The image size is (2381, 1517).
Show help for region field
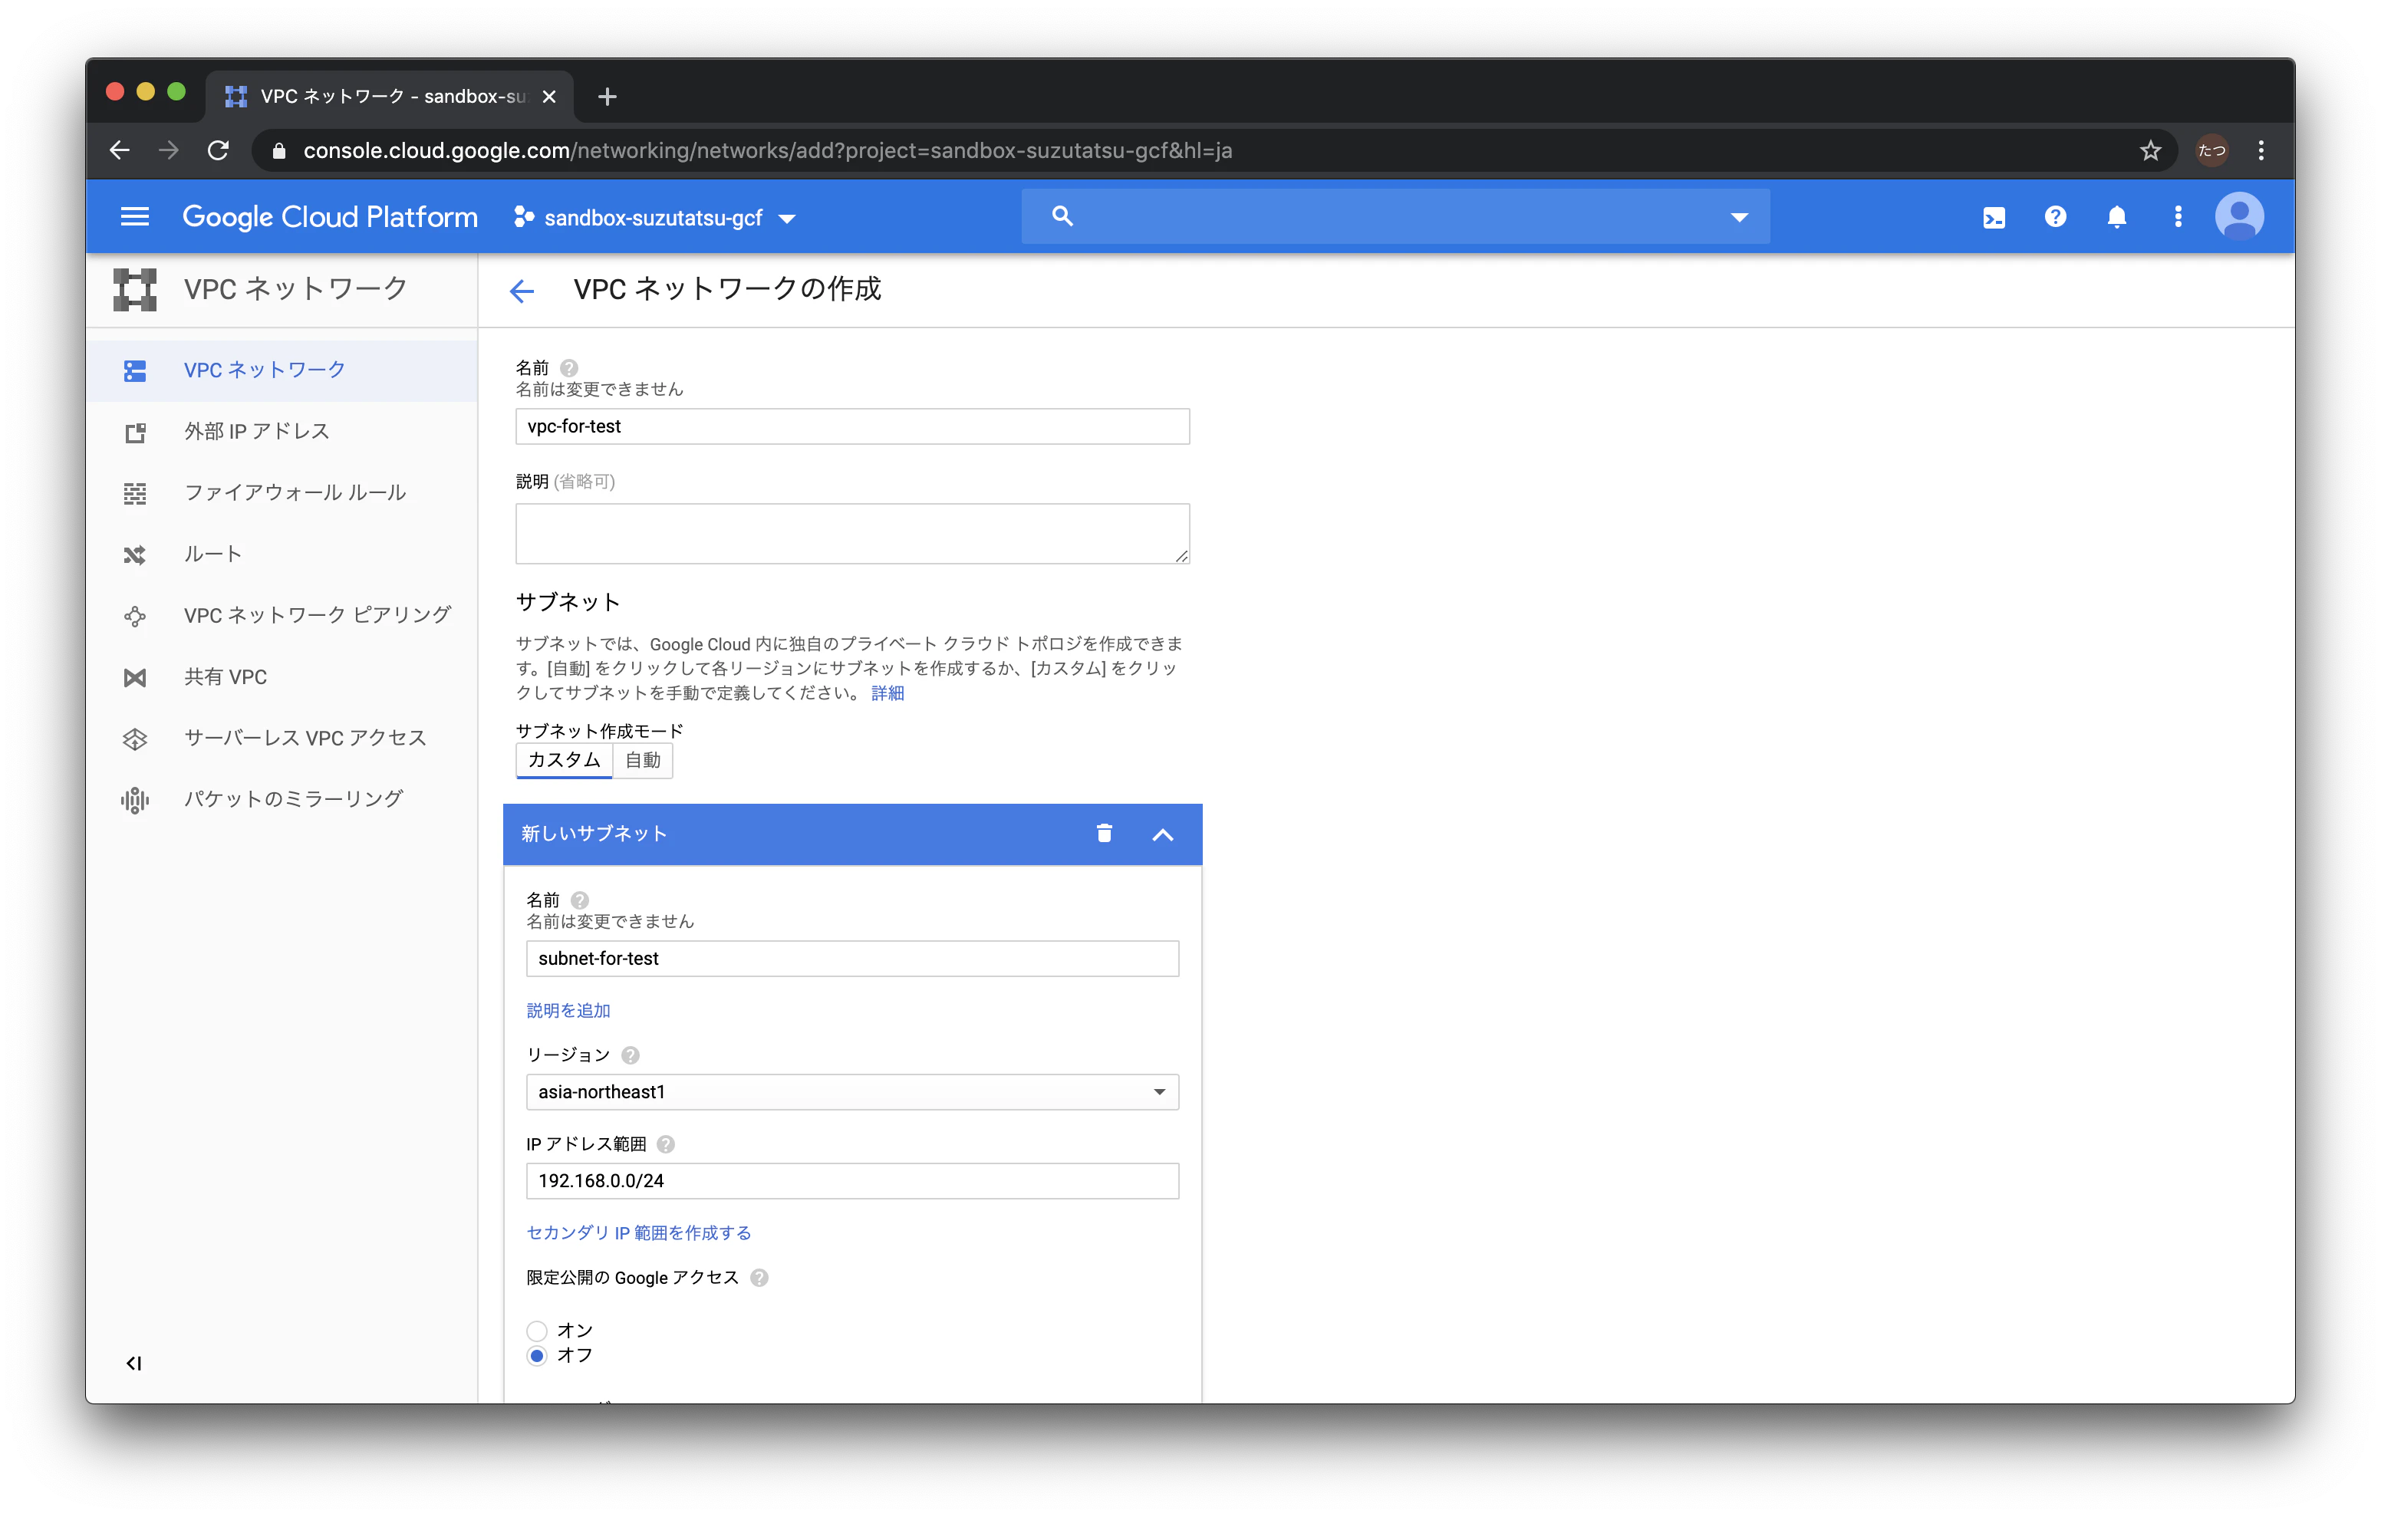[x=630, y=1055]
